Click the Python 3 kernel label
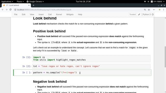Screen dimensions: 166x93 [x=147, y=14]
